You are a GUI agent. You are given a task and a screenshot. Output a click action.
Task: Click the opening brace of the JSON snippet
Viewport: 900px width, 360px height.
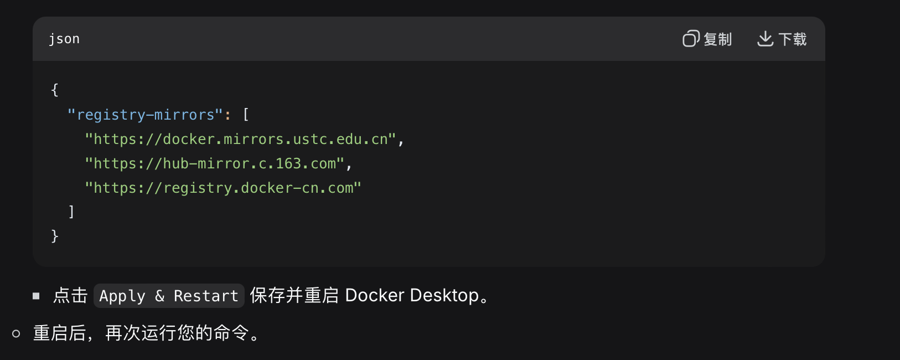[54, 89]
